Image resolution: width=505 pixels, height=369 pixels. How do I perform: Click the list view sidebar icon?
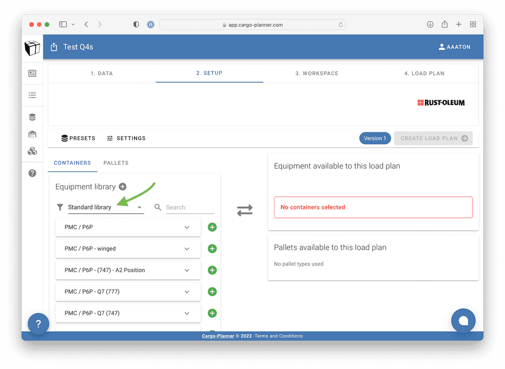32,95
